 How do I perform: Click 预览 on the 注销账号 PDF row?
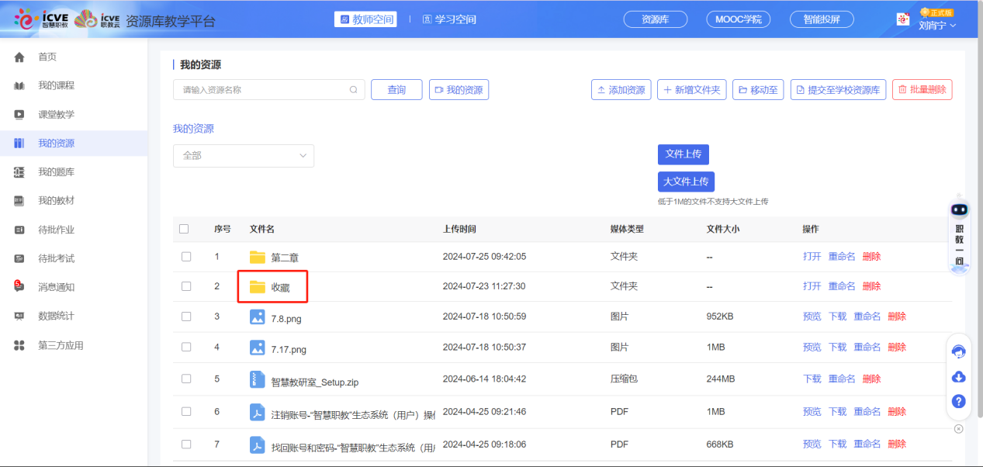(812, 412)
